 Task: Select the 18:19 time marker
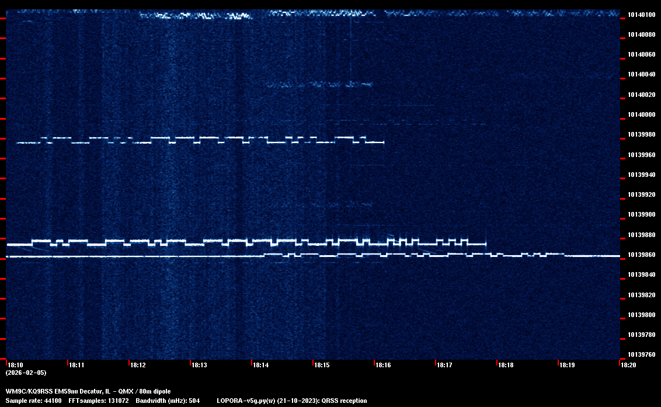(x=568, y=365)
